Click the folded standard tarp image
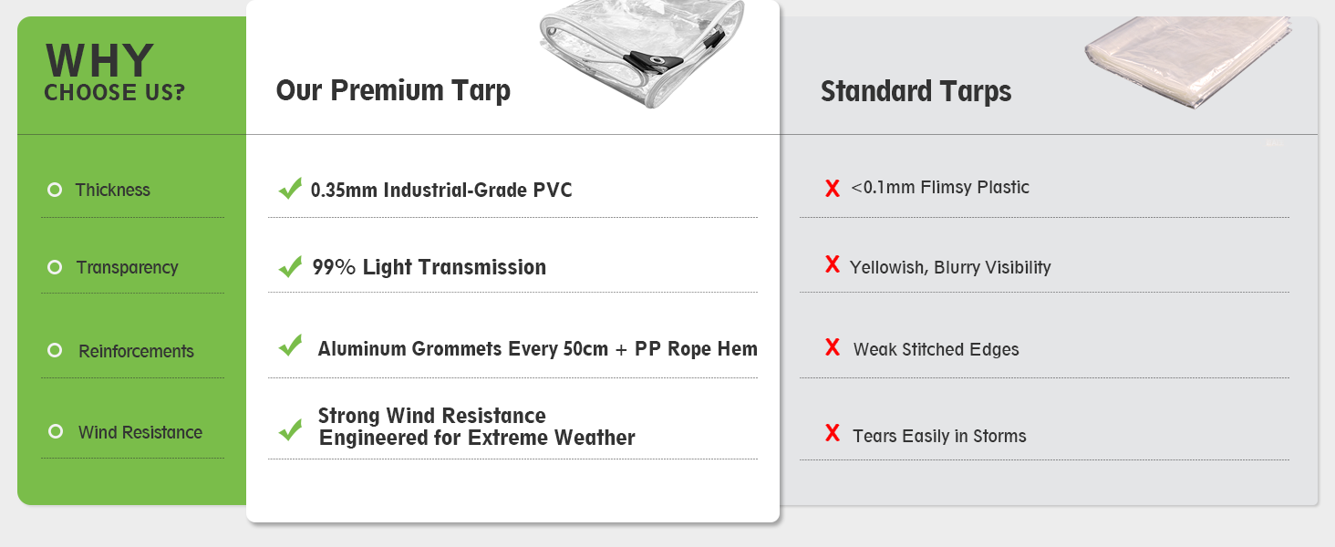The height and width of the screenshot is (547, 1335). [1189, 62]
